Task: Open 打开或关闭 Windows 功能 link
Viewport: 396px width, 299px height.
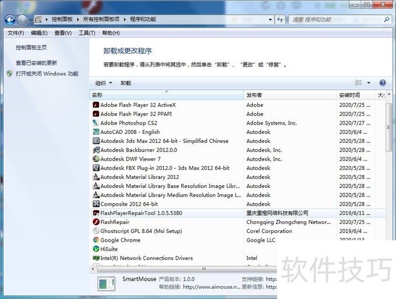Action: coord(47,74)
